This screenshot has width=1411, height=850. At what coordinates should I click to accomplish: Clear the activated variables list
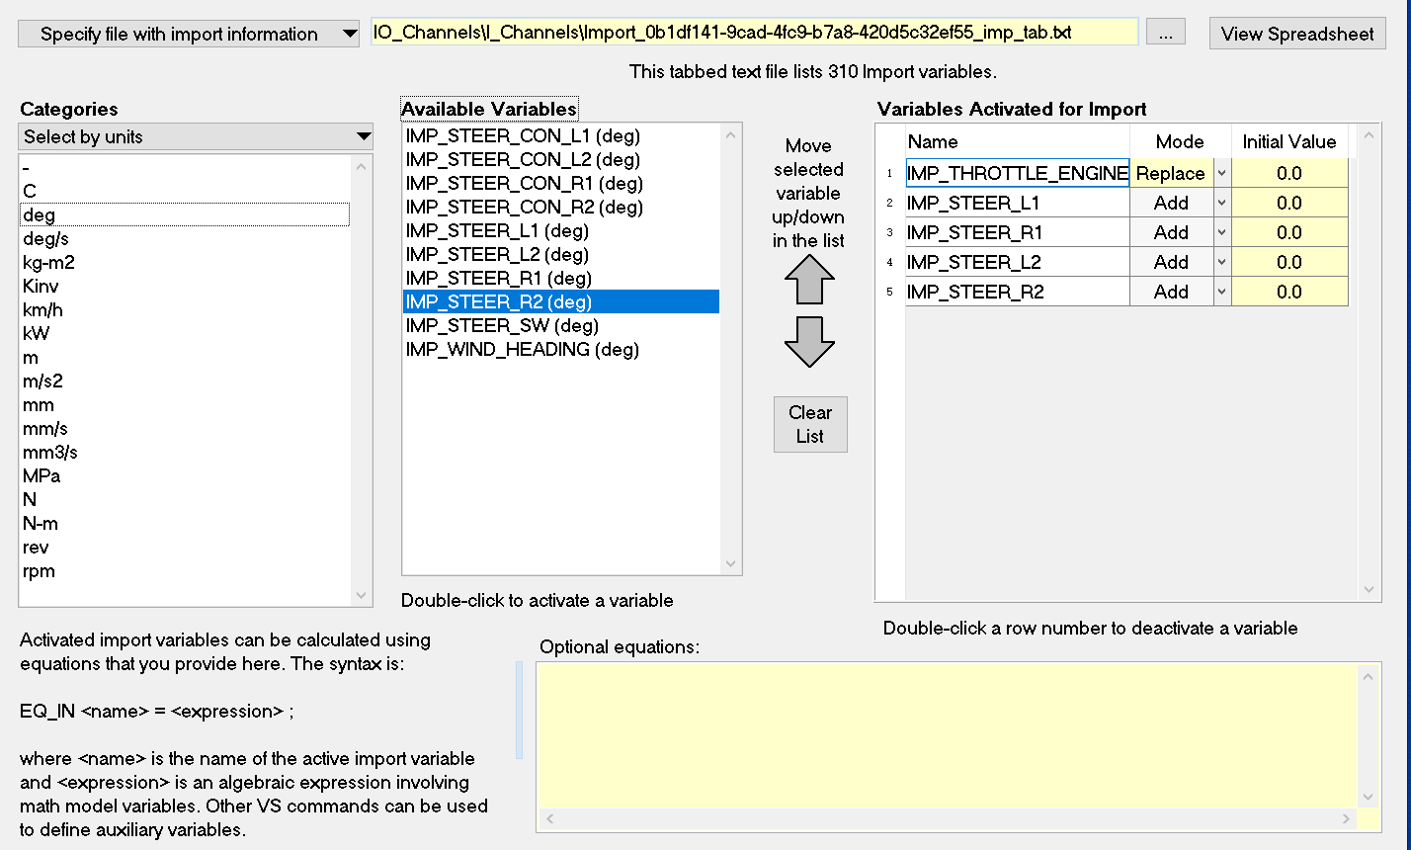810,424
